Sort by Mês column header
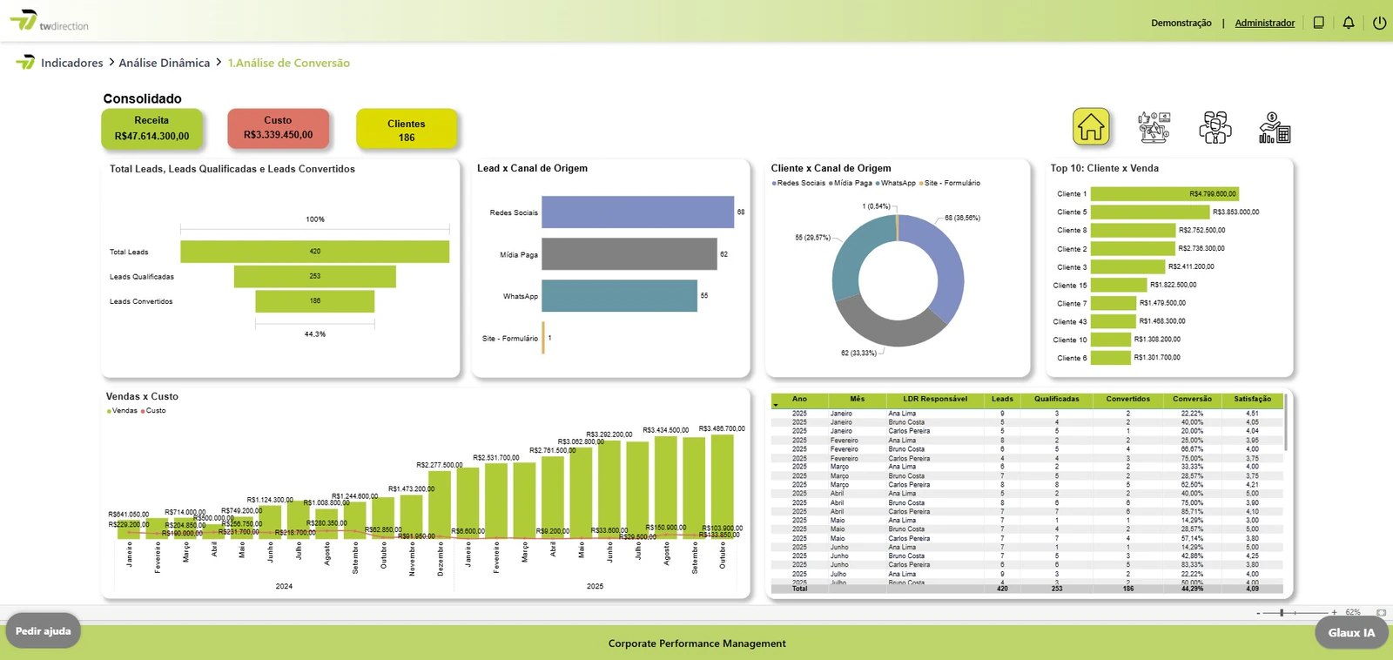1393x660 pixels. click(x=858, y=399)
